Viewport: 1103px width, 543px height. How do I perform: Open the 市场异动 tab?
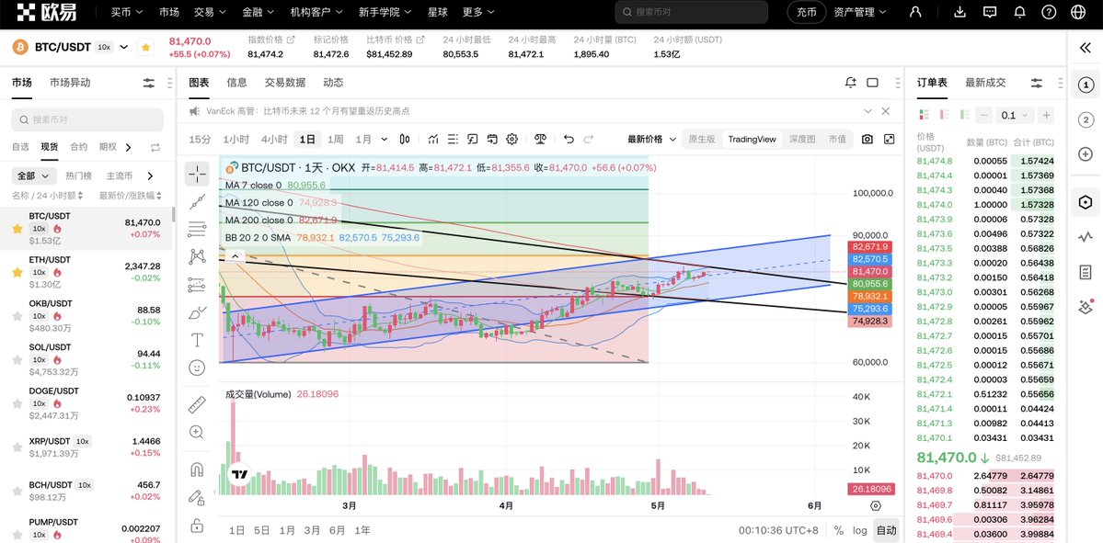70,82
